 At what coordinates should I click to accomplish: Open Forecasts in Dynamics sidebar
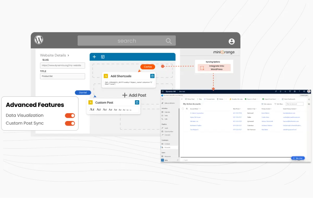pos(166,135)
